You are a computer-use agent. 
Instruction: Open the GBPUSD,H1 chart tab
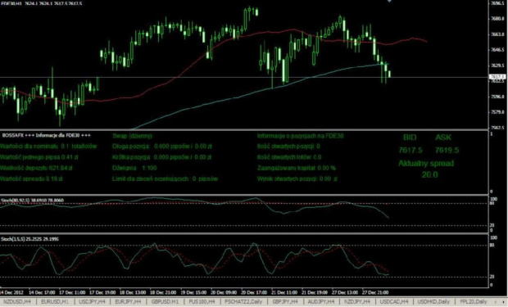(166, 302)
